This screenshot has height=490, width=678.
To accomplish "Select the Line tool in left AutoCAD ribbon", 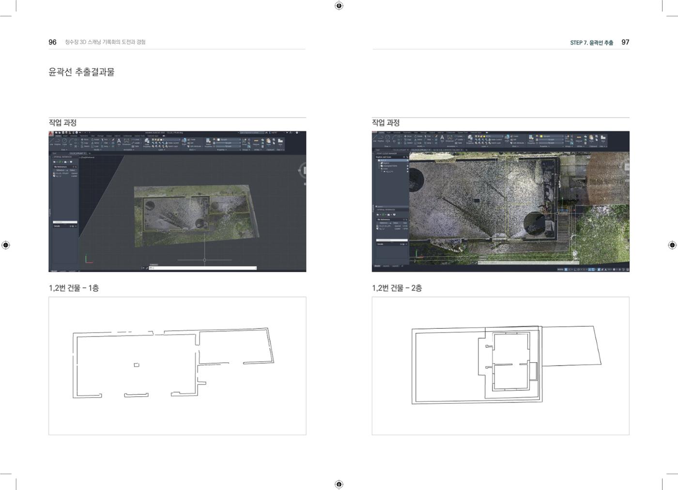I will coord(51,141).
